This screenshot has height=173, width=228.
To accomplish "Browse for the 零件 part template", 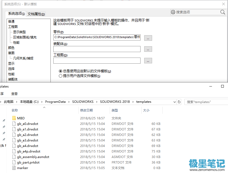I will [x=148, y=38].
